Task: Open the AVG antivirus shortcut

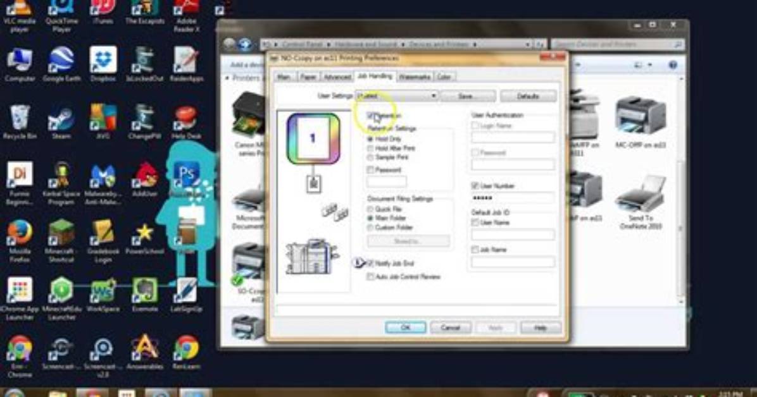Action: pos(103,123)
